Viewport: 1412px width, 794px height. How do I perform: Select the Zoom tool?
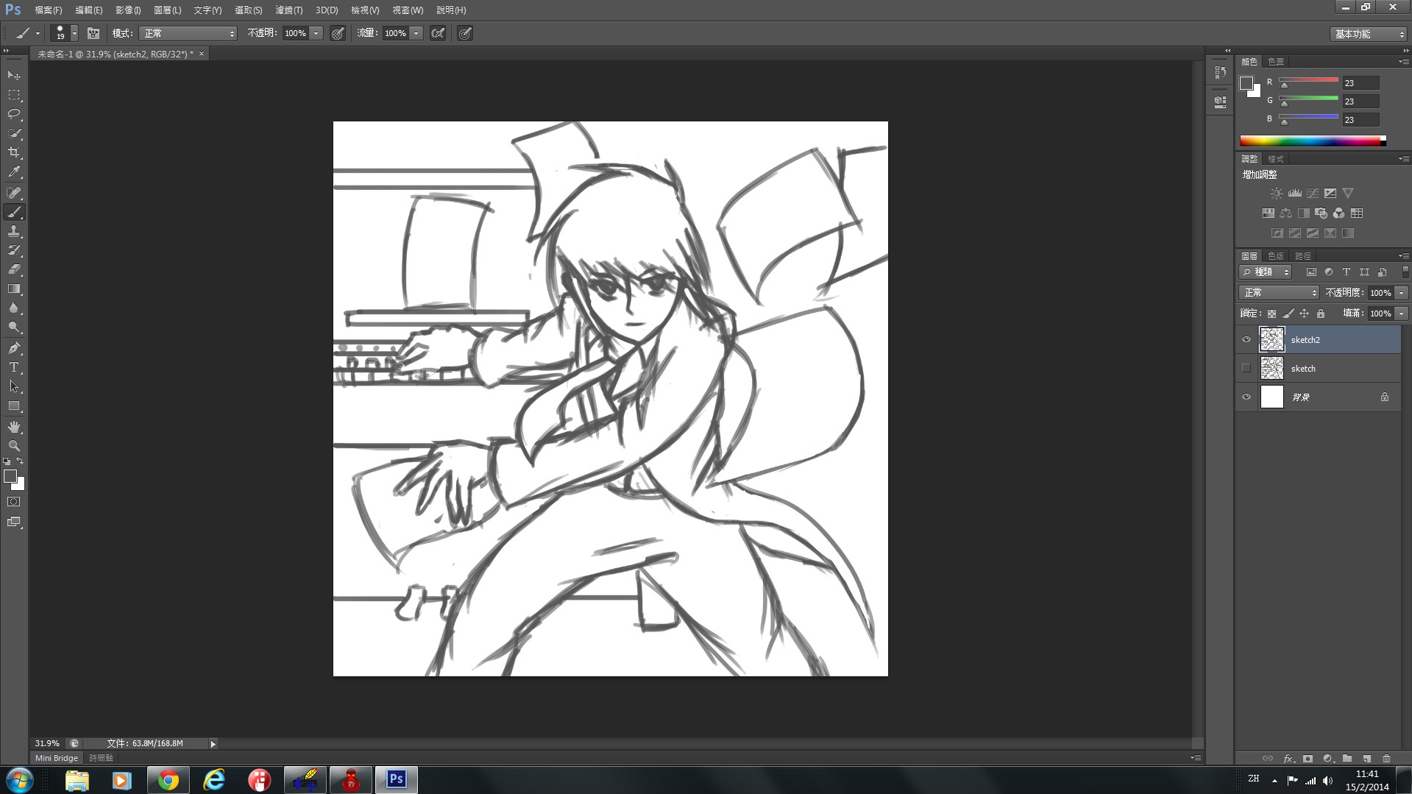tap(14, 446)
